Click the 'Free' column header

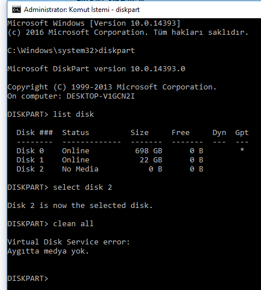tap(181, 132)
